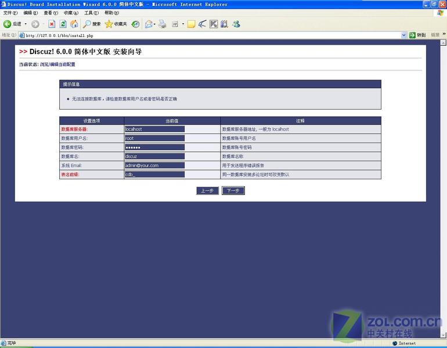Click the '表名前缀:' red label
The width and height of the screenshot is (447, 348).
point(70,174)
